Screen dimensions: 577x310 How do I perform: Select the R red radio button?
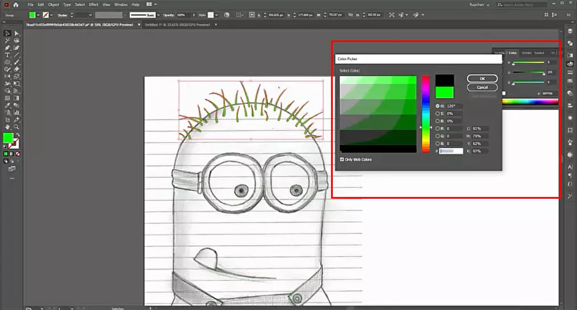437,129
